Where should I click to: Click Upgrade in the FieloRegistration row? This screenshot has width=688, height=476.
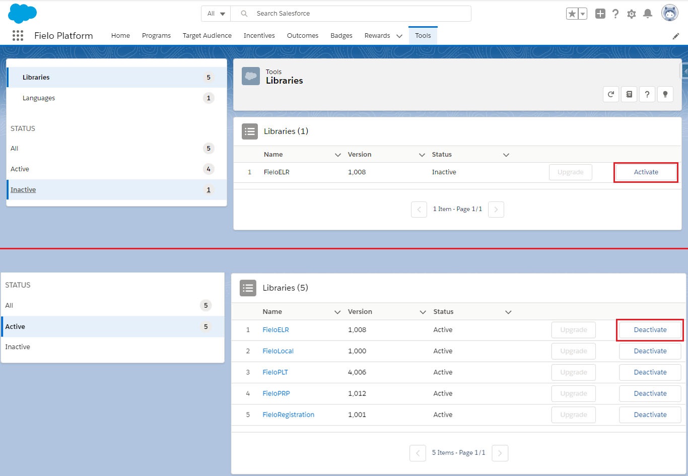[x=574, y=415]
